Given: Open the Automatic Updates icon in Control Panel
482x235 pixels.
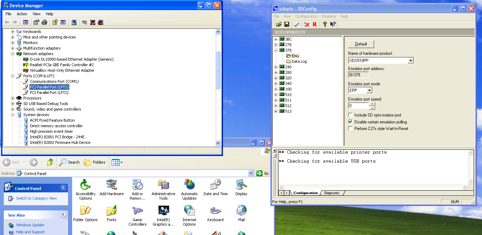Looking at the screenshot, I should (x=189, y=189).
